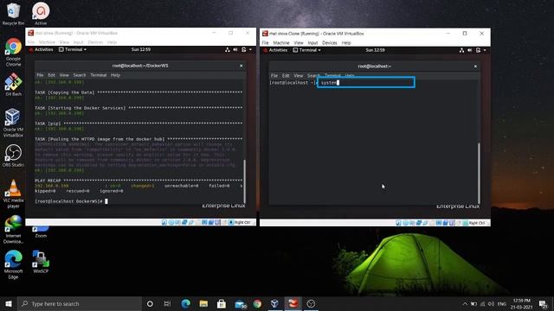Open Chrome from the taskbar
Image resolution: width=554 pixels, height=311 pixels.
pyautogui.click(x=257, y=303)
